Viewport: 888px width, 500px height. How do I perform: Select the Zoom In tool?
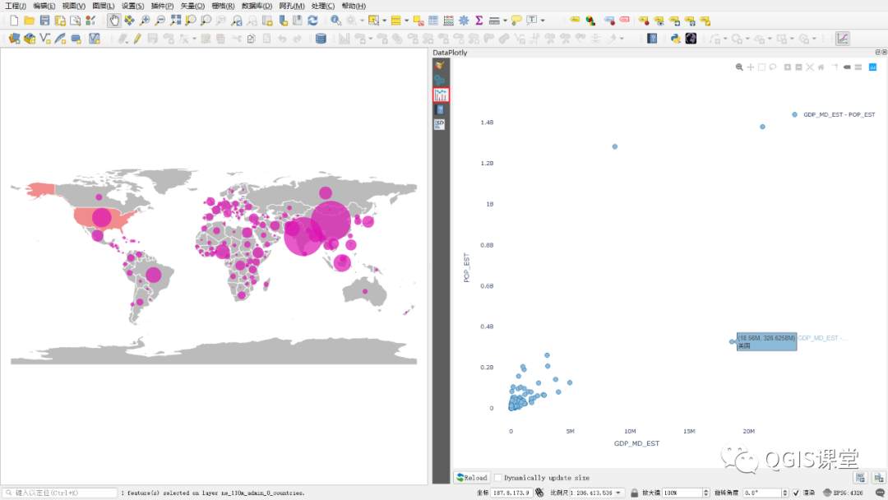coord(145,21)
